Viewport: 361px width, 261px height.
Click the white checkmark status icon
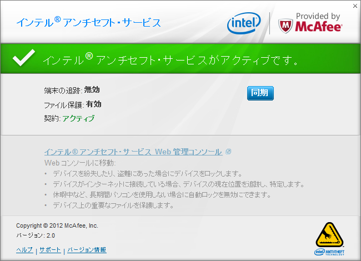tap(24, 58)
